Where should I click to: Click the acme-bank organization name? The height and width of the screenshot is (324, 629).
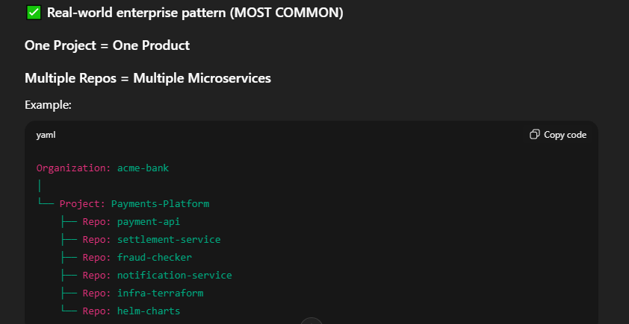(143, 168)
